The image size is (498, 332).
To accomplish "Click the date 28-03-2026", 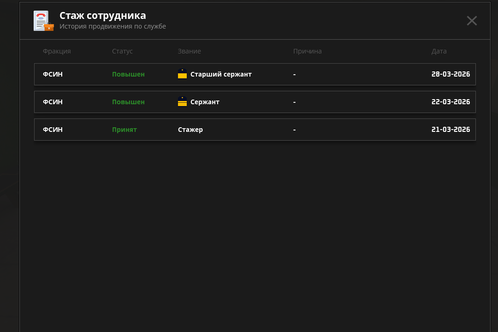I will [x=451, y=74].
